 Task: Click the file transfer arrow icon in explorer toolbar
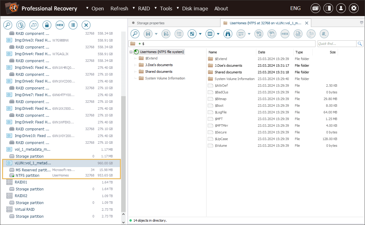pyautogui.click(x=311, y=34)
